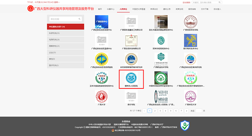Click platform logo in site header
Viewport: 252px width, 136px height.
pos(30,8)
